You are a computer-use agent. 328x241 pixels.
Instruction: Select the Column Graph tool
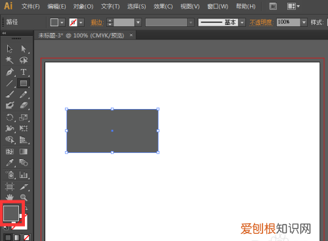click(24, 175)
